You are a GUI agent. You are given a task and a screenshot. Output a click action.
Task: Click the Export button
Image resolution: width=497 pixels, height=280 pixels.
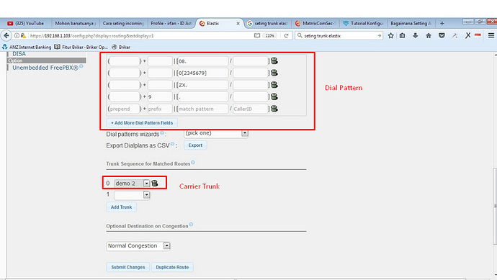[195, 145]
